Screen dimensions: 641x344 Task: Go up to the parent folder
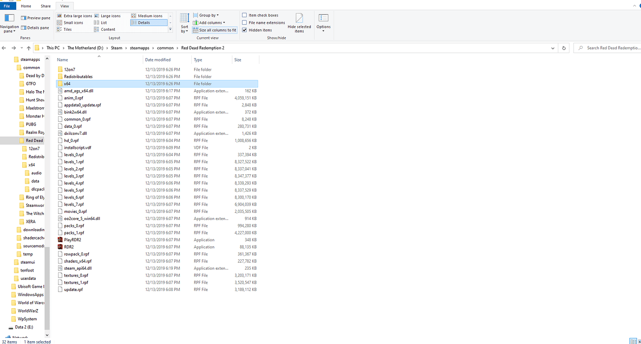pos(28,47)
